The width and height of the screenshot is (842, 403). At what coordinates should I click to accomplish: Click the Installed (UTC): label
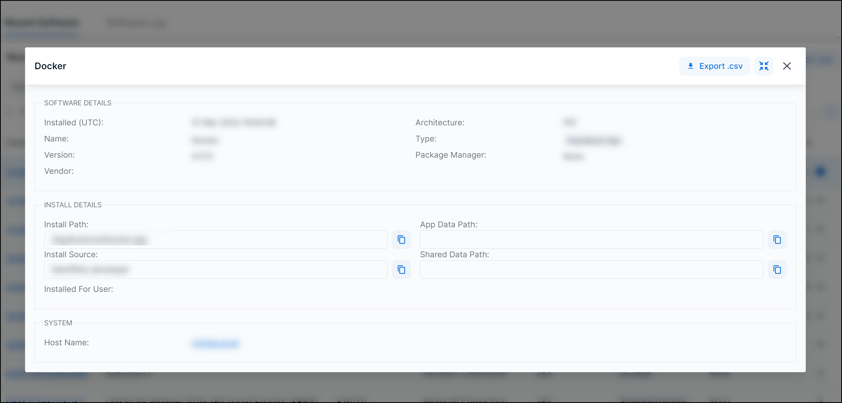(74, 123)
